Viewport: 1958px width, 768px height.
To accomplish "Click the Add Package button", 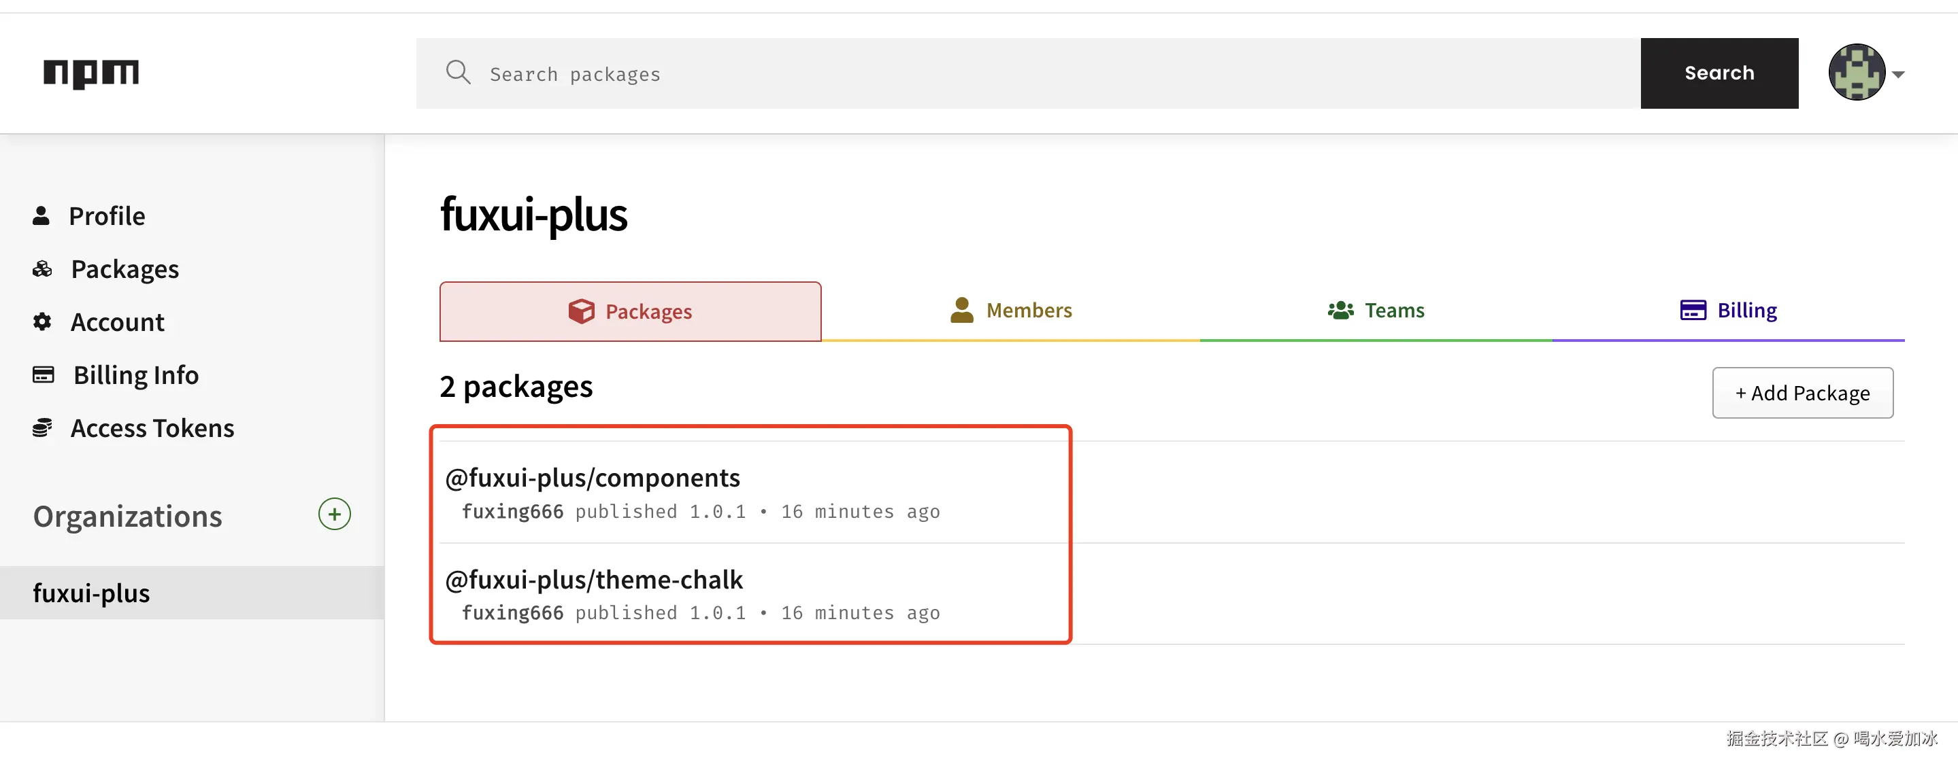I will point(1802,393).
